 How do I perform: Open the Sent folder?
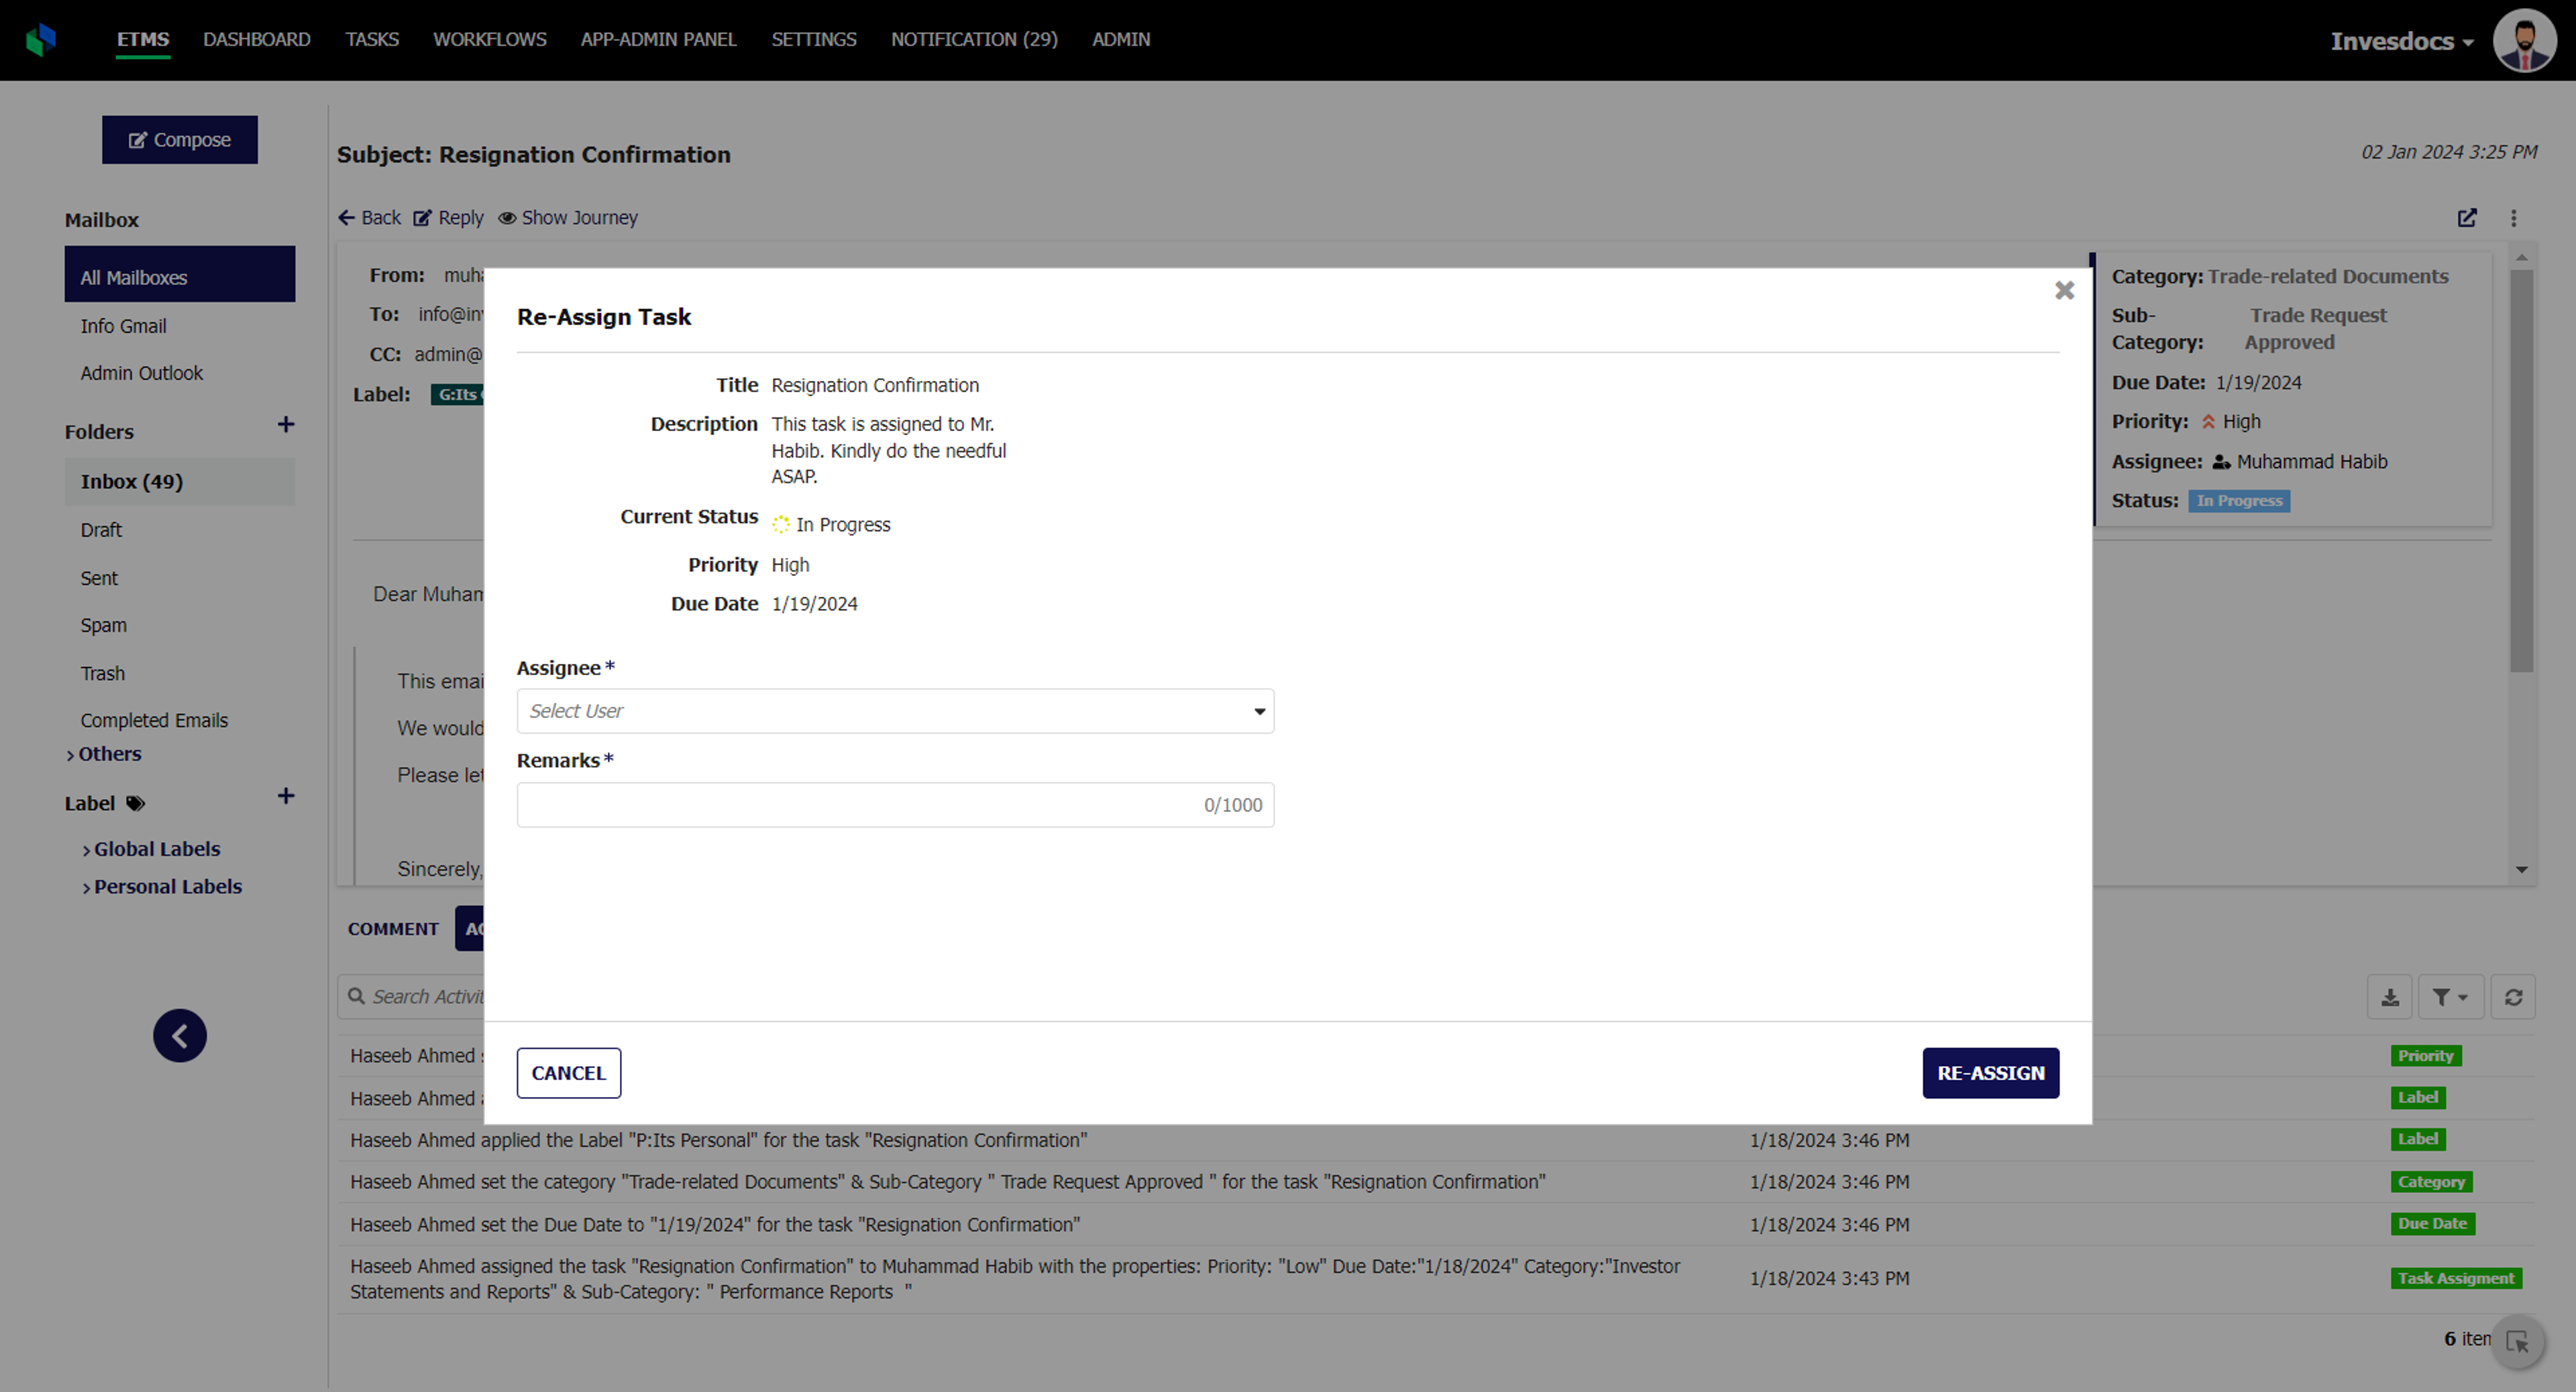pyautogui.click(x=99, y=577)
